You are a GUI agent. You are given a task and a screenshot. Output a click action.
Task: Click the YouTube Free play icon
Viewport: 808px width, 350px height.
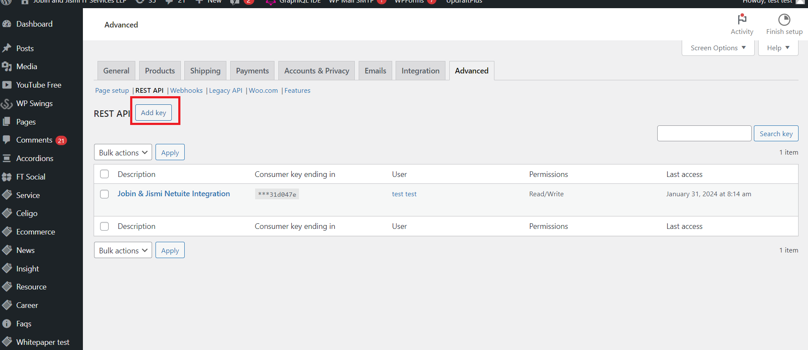click(7, 85)
